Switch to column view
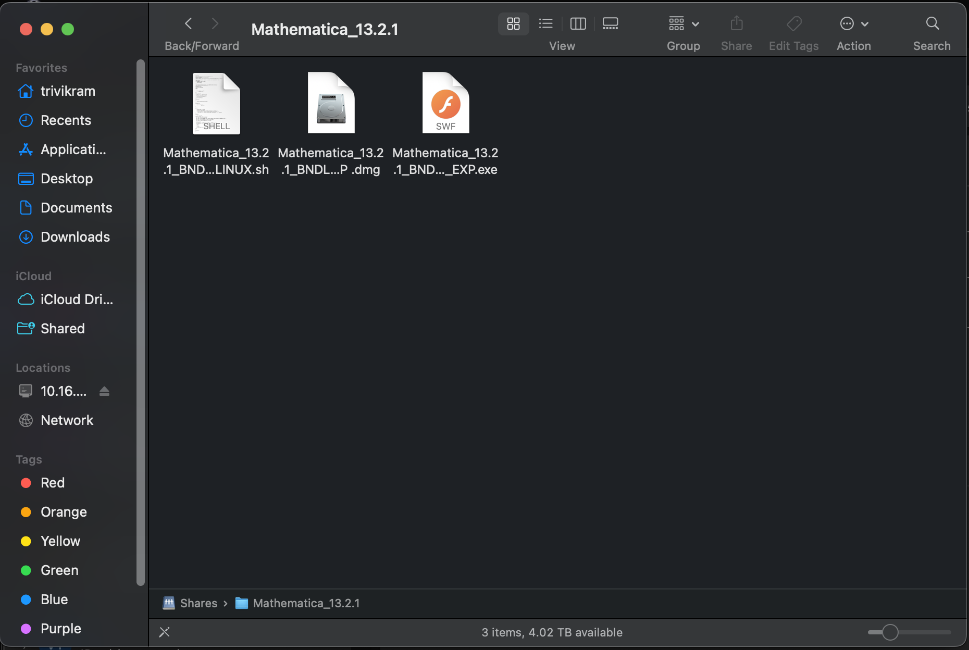969x650 pixels. coord(578,23)
